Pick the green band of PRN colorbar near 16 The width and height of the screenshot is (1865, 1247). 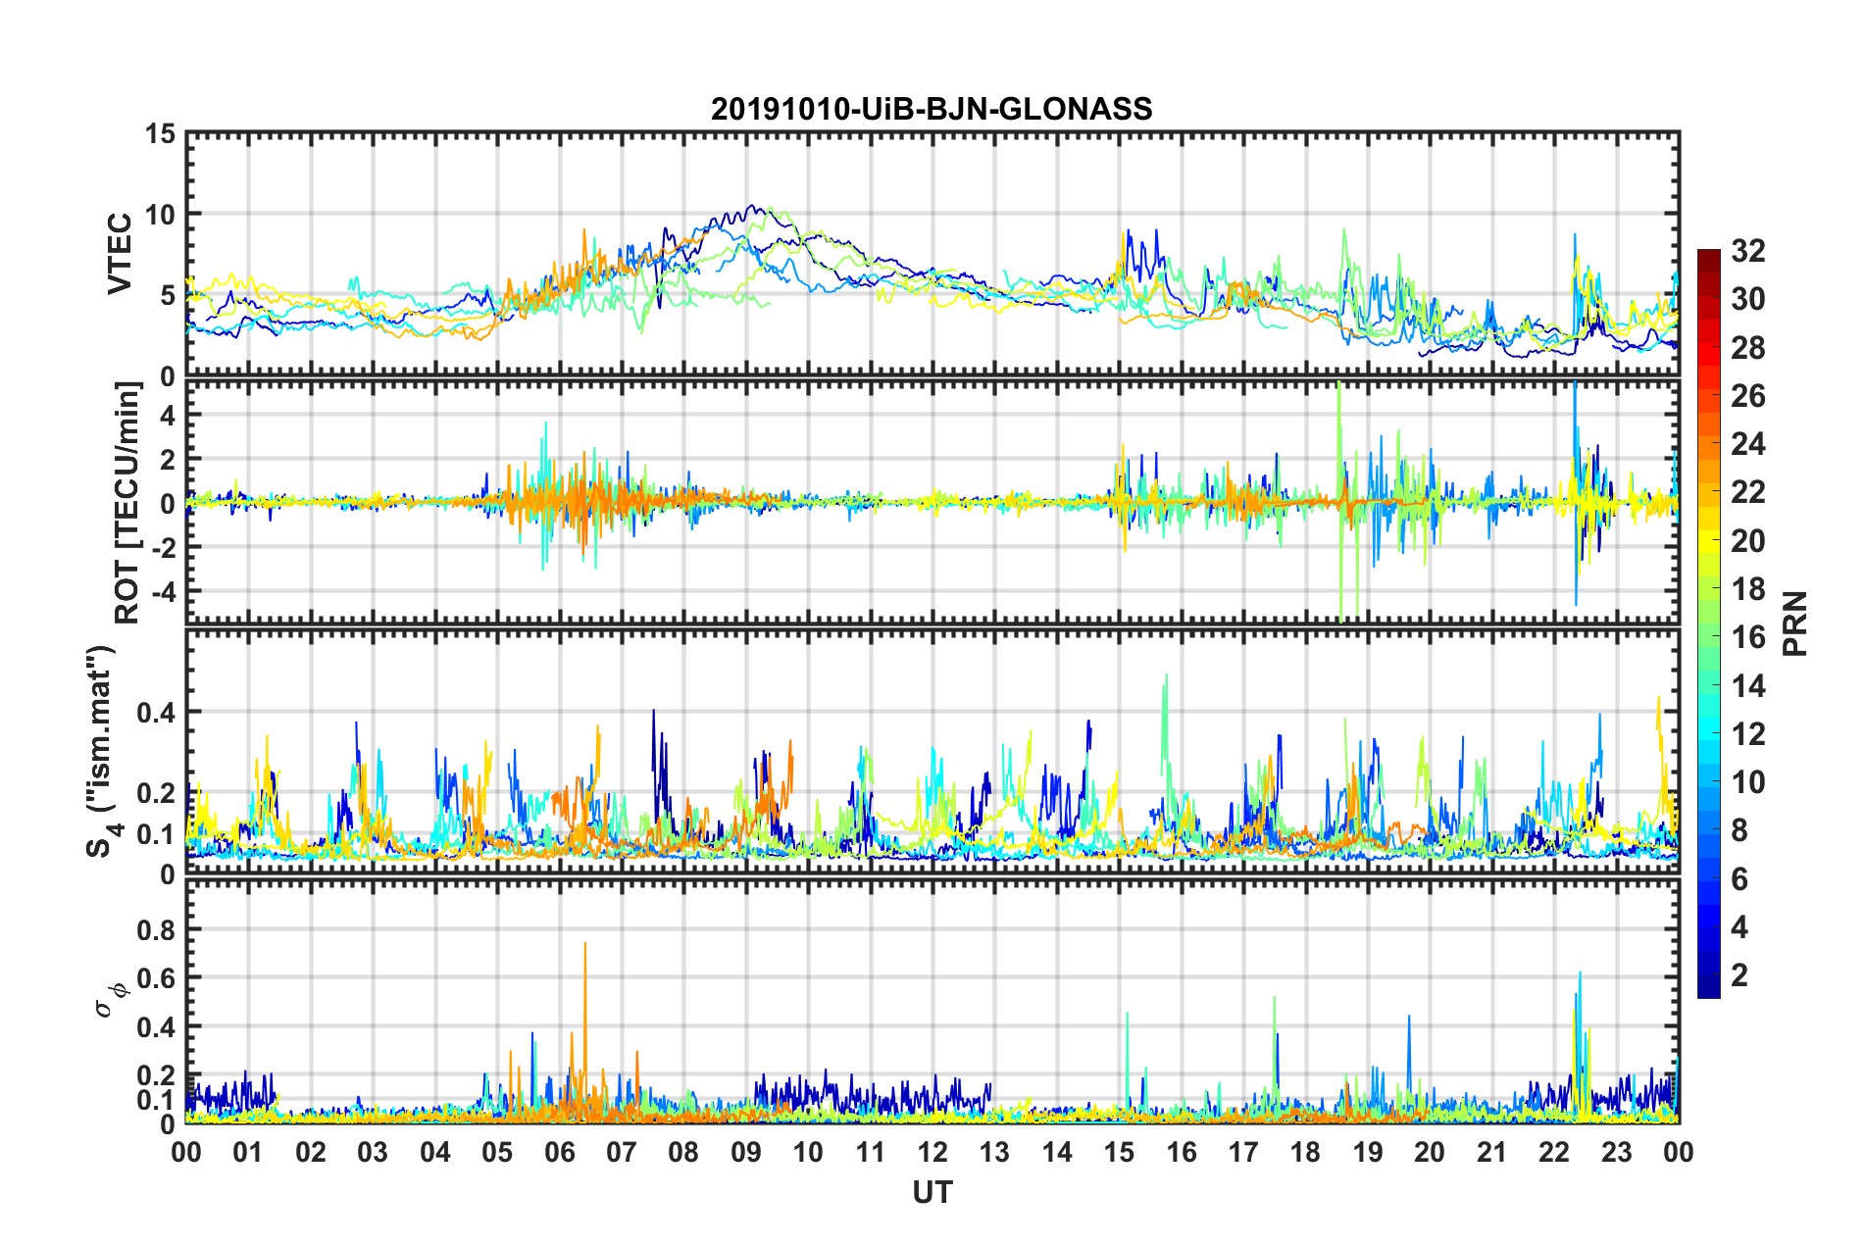click(1709, 636)
